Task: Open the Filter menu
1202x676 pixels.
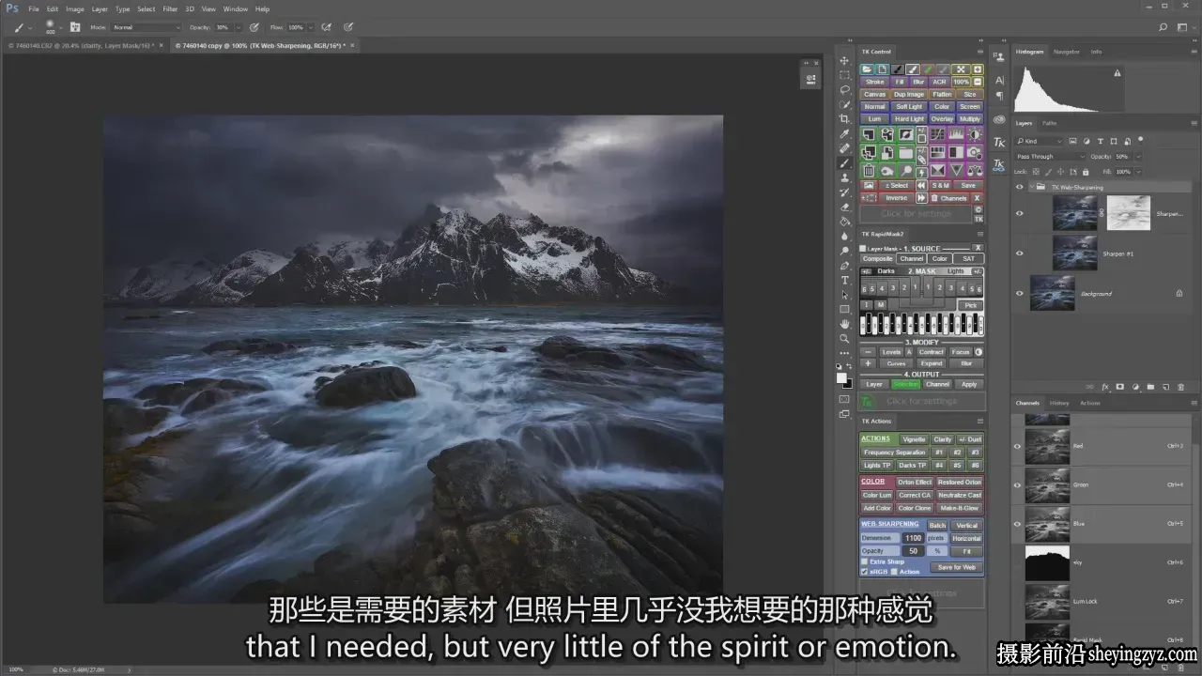Action: tap(170, 8)
